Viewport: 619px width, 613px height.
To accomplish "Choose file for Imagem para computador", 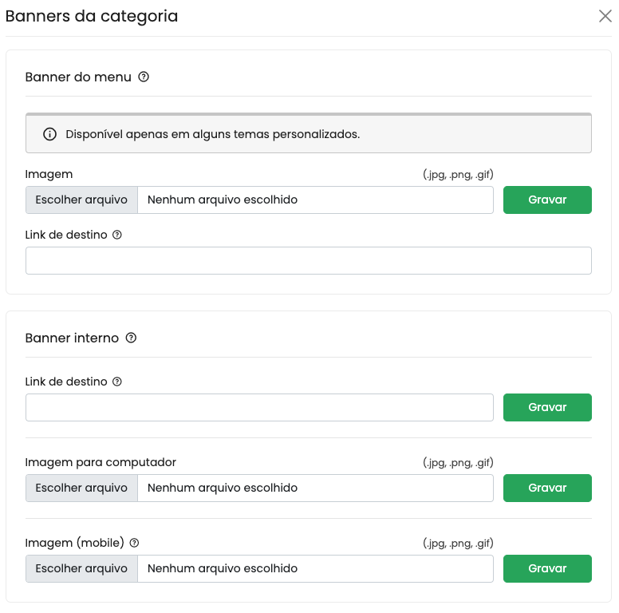I will coord(81,488).
